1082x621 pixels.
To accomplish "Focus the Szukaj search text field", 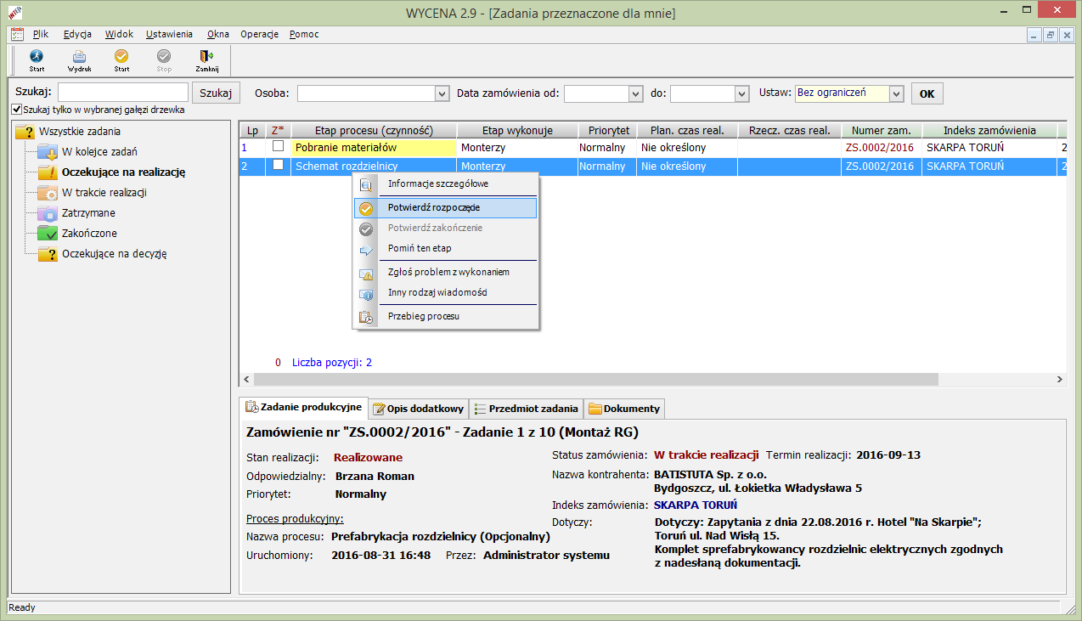I will pos(123,92).
